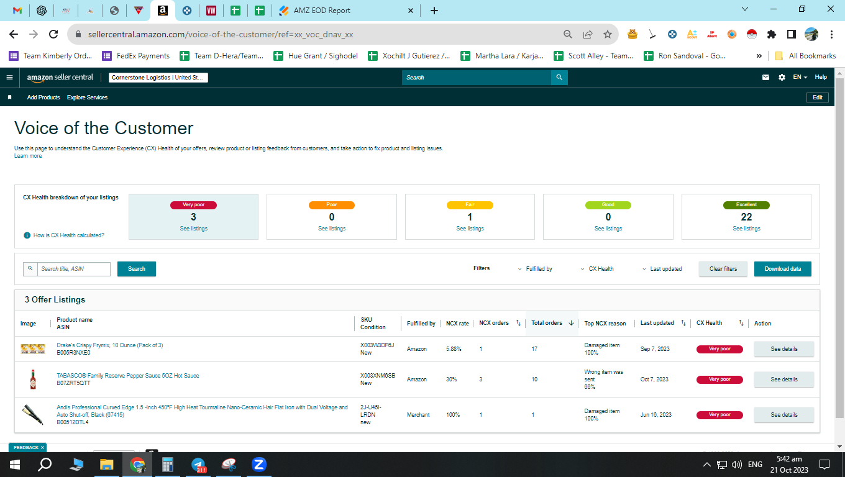Show hidden bookmarks with the overflow chevron

pyautogui.click(x=759, y=56)
